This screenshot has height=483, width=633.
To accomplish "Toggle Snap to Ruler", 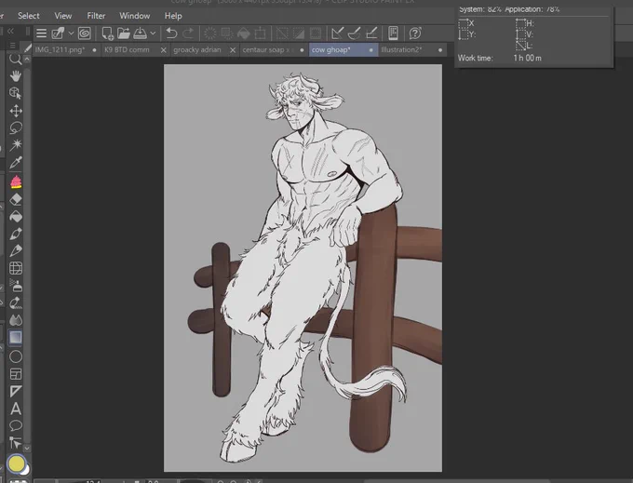I will (x=337, y=34).
